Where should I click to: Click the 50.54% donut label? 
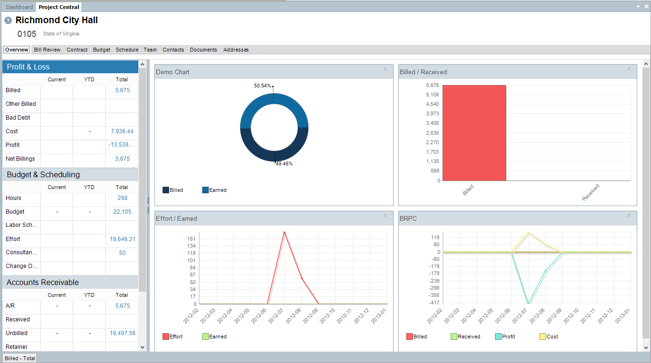tap(263, 86)
